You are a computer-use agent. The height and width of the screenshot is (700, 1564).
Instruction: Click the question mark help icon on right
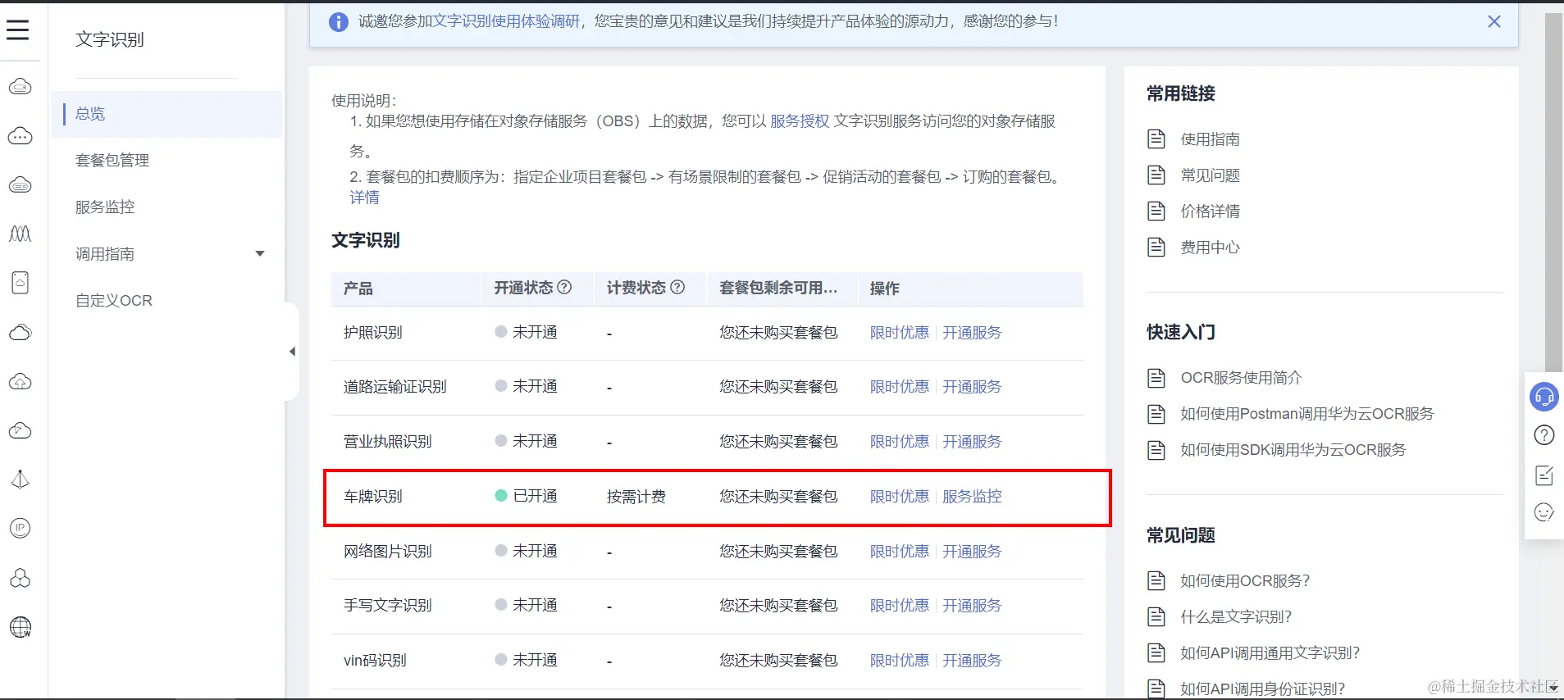point(1544,435)
